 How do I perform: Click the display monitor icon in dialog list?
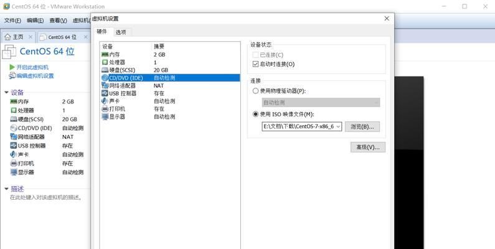coord(105,116)
